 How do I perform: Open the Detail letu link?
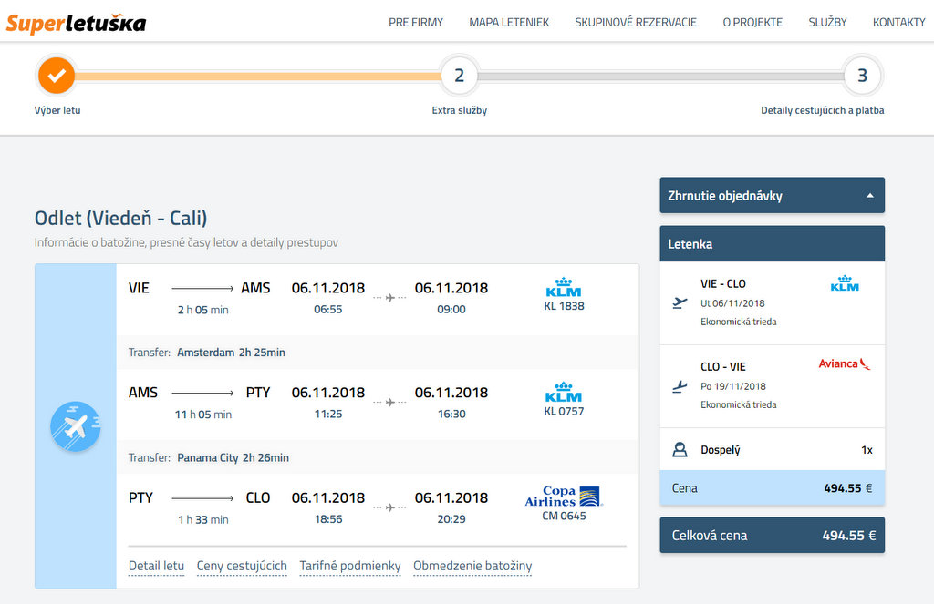click(156, 566)
